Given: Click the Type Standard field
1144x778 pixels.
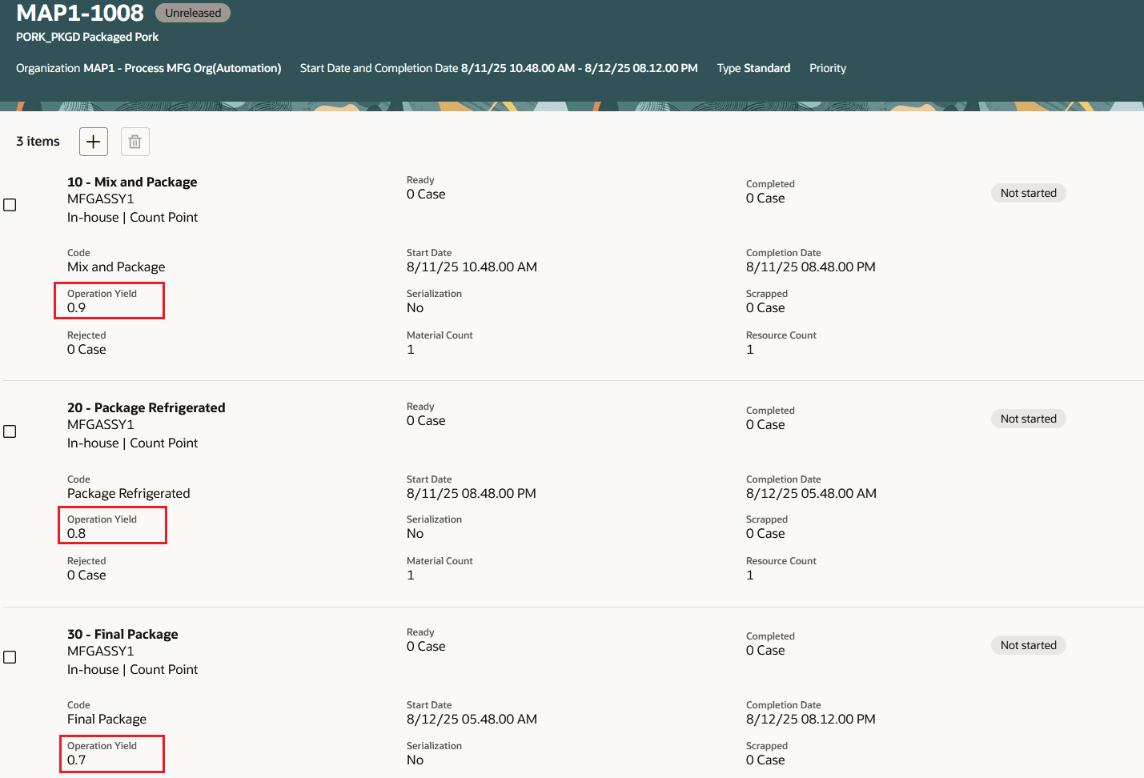Looking at the screenshot, I should tap(753, 68).
